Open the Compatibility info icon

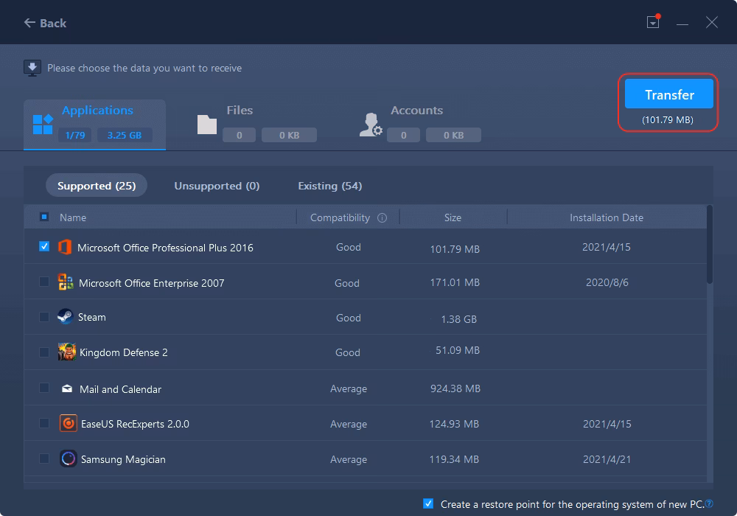(x=382, y=217)
